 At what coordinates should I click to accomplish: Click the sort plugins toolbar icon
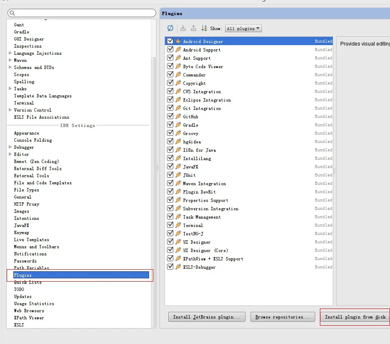point(204,28)
